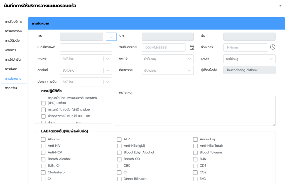This screenshot has width=285, height=184.
Task: Toggle the Blood Toluene checkbox
Action: (x=195, y=153)
